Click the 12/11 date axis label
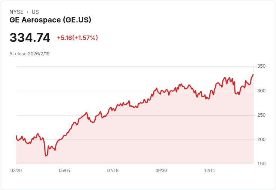Viewport: 276px width, 190px height. tap(210, 171)
